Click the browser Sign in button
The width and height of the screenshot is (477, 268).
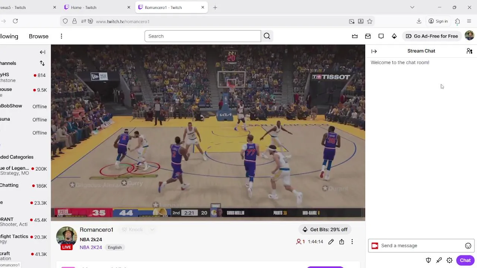(x=438, y=21)
